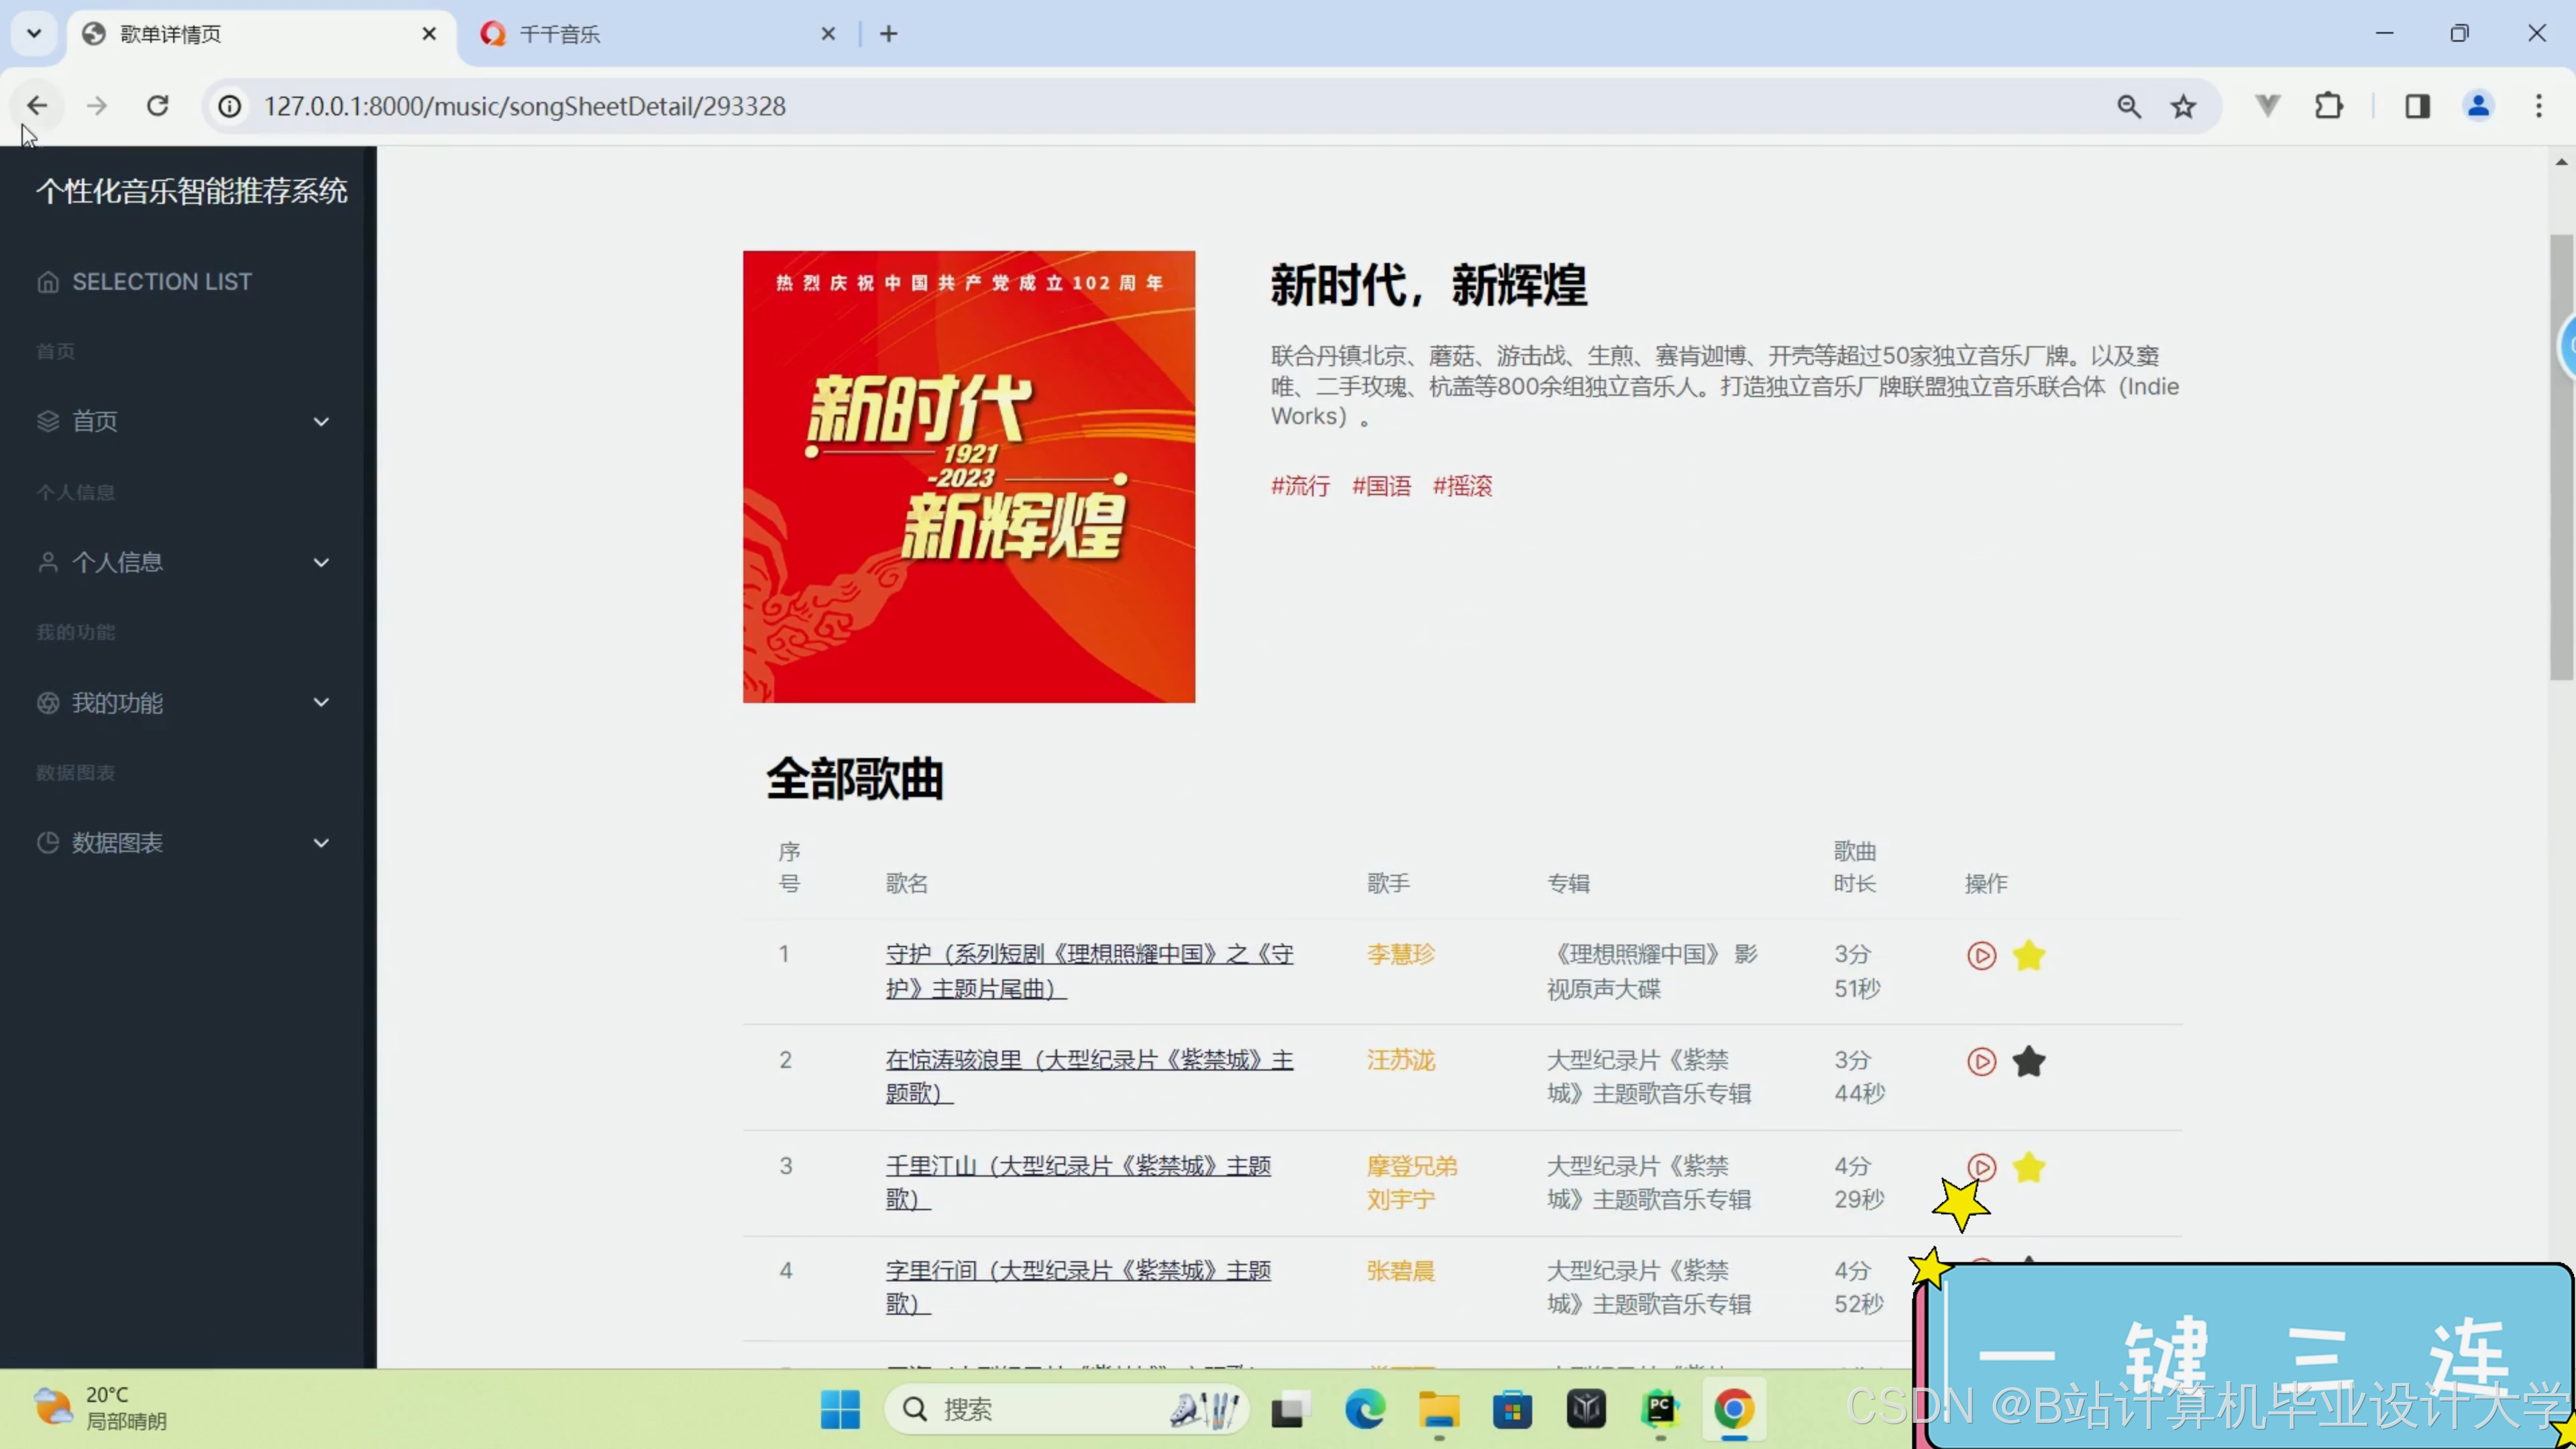Screen dimensions: 2576x1449
Task: Bookmark this page with the star icon
Action: tap(2182, 106)
